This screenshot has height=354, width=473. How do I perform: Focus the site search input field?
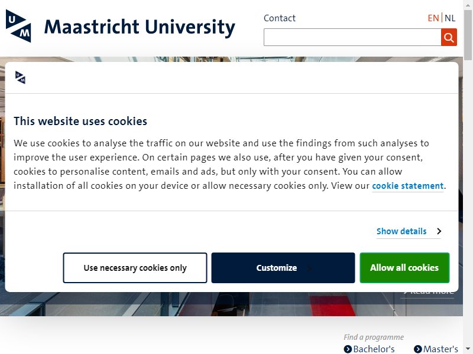pos(352,37)
